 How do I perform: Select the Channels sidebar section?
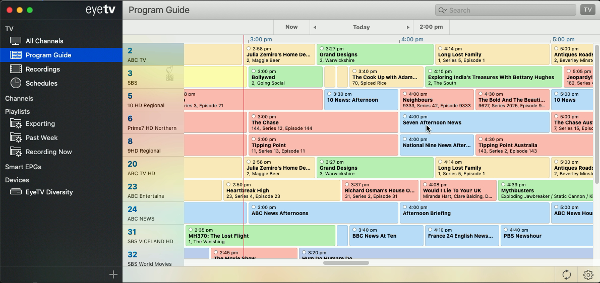(19, 98)
